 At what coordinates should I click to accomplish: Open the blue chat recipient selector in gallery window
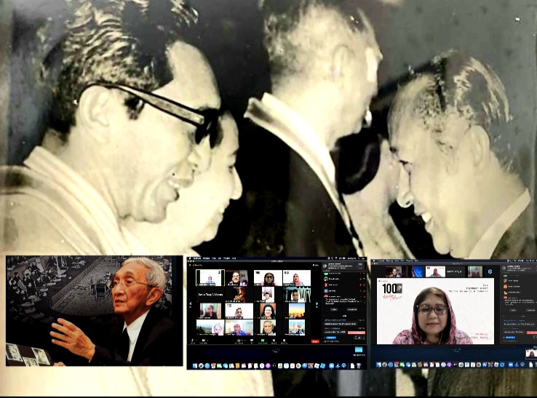331,338
